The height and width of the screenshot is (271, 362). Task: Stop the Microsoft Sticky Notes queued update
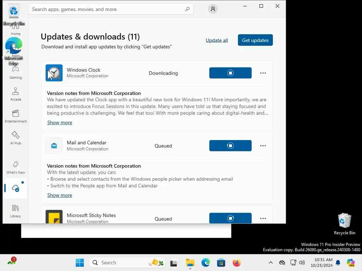click(230, 218)
